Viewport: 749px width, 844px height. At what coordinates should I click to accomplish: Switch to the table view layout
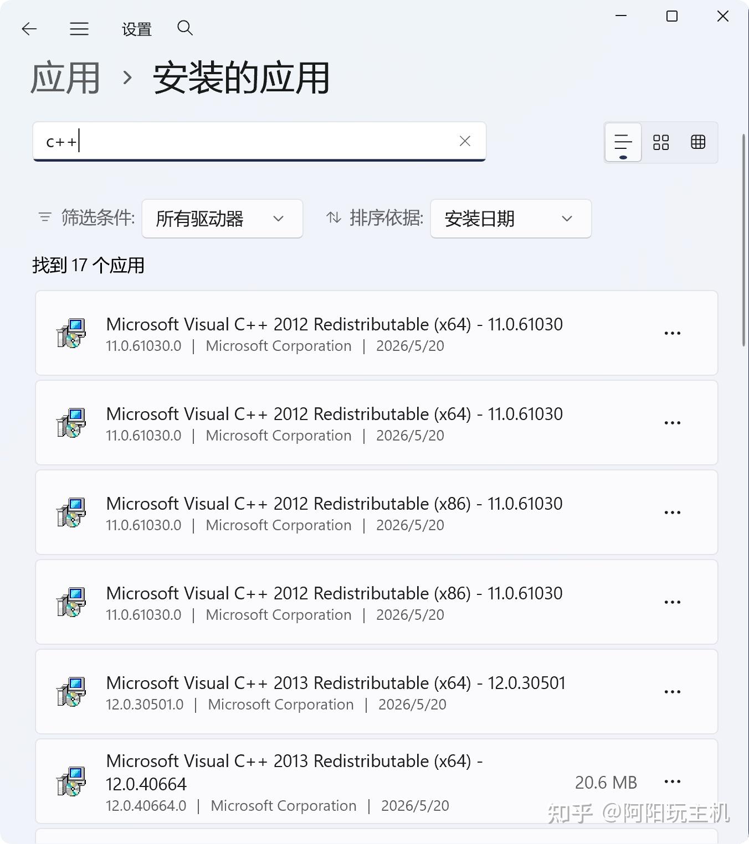(x=698, y=142)
